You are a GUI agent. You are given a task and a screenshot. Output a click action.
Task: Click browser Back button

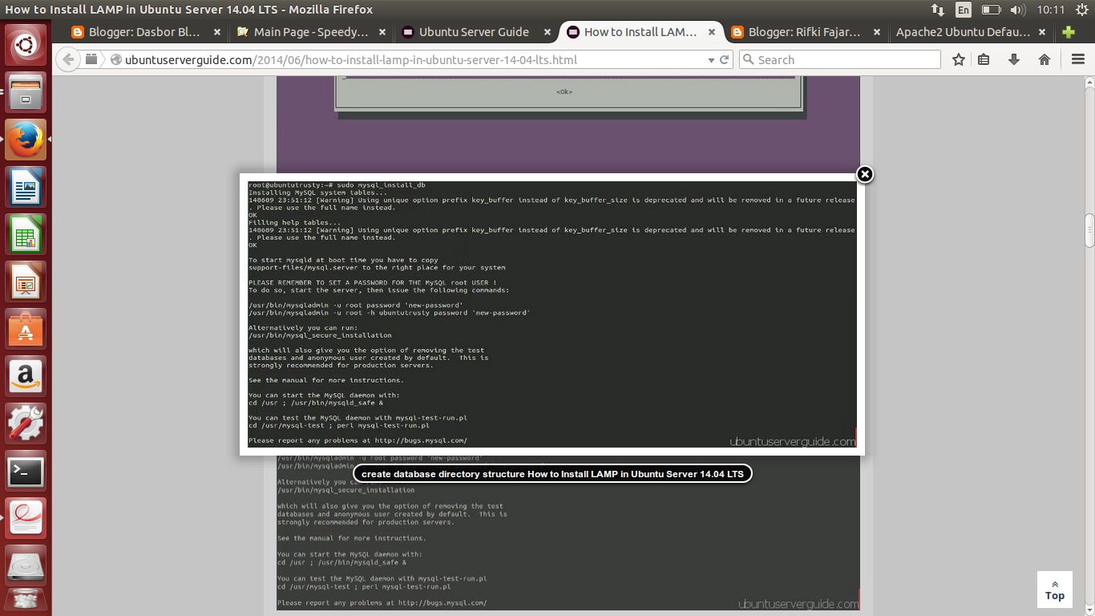[x=69, y=59]
